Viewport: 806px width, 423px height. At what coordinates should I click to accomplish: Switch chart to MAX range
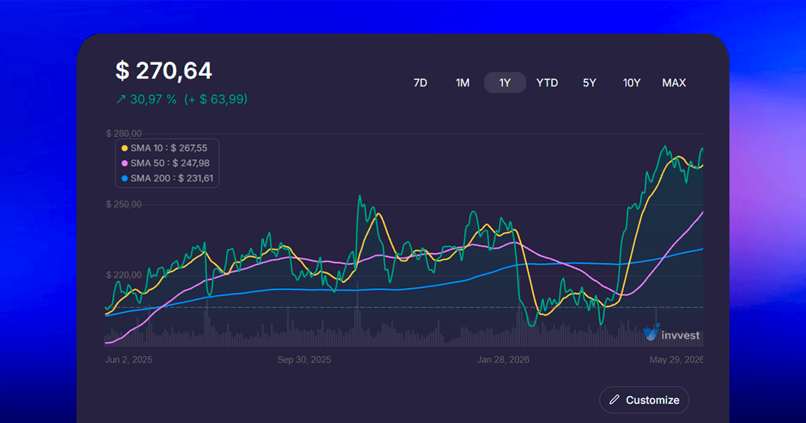coord(674,83)
